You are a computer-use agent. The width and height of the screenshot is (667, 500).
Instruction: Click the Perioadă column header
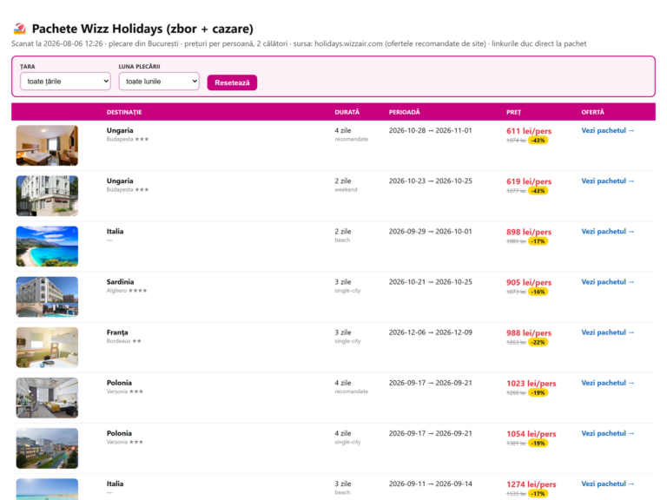(x=405, y=112)
